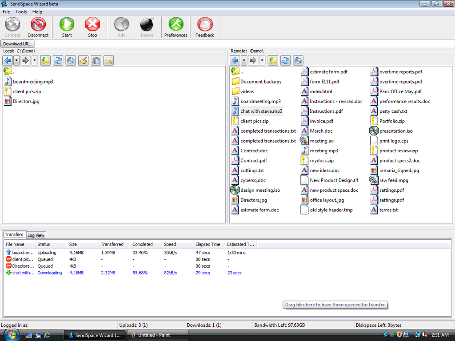Open remote back history dropdown arrow
Screen dimensions: 455x341
click(x=244, y=60)
